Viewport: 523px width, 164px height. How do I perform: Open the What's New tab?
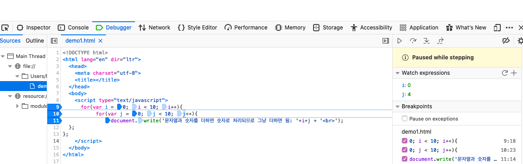(x=466, y=27)
